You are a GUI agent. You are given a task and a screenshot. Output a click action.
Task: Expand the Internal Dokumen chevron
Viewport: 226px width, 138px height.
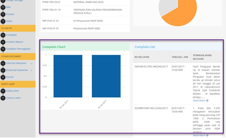point(32,63)
